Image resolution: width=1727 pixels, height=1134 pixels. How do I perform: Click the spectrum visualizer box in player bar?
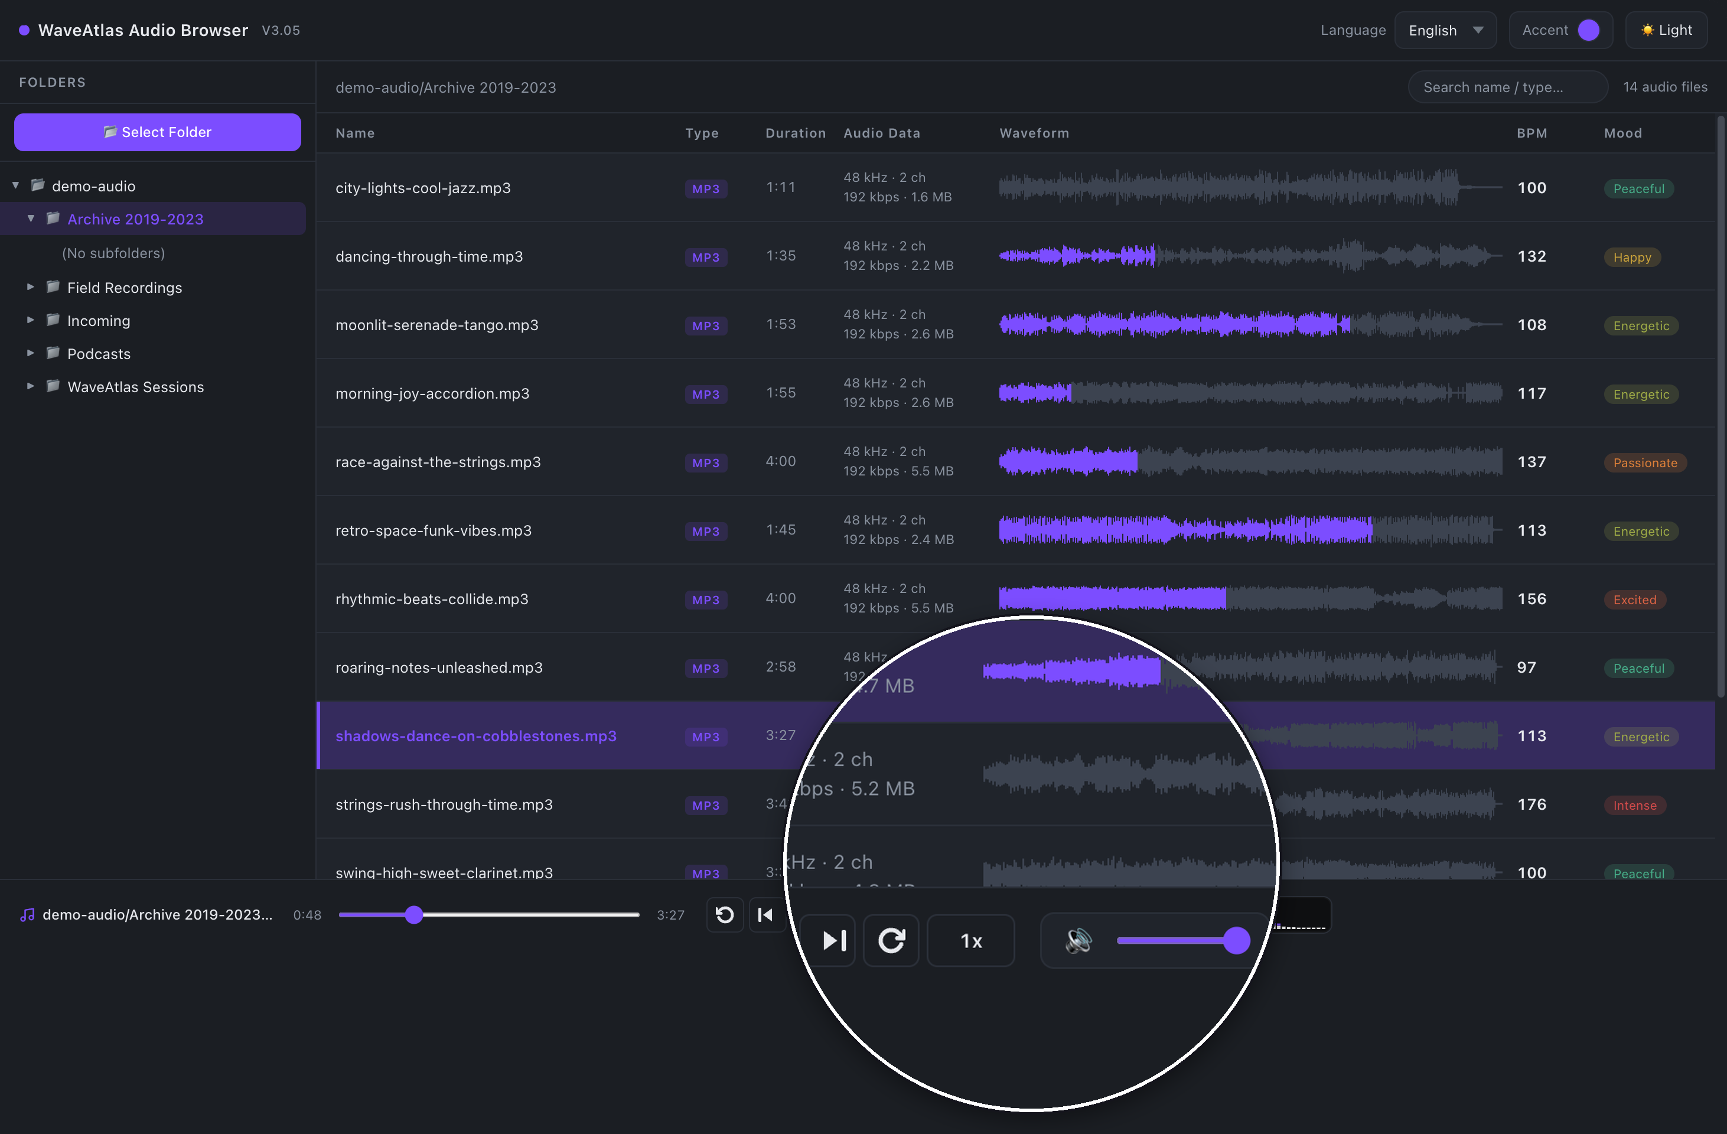(1302, 915)
